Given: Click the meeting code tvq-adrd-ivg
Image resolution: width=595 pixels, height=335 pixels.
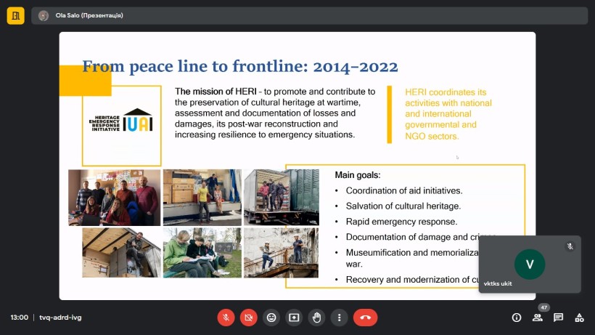Looking at the screenshot, I should pyautogui.click(x=60, y=318).
